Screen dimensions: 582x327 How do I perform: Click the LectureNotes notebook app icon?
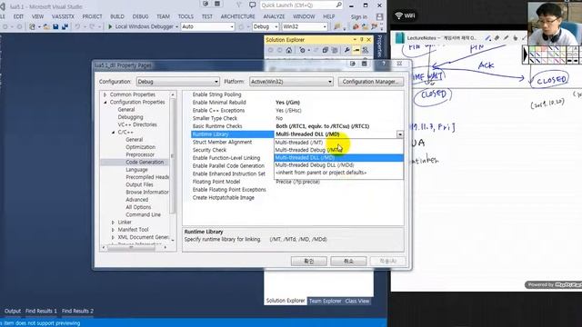[x=400, y=38]
